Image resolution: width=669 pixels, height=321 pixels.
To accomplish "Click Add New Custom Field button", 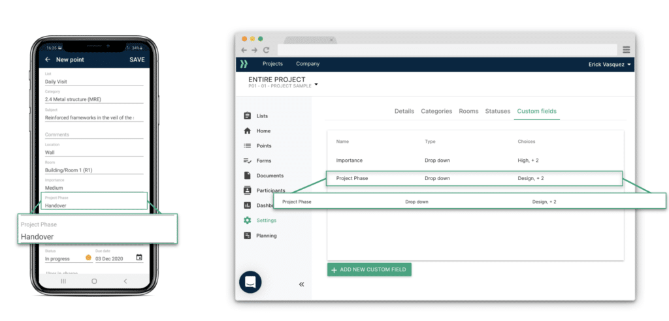I will pyautogui.click(x=369, y=269).
